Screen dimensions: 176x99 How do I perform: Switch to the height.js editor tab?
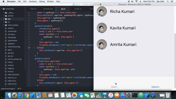33,9
